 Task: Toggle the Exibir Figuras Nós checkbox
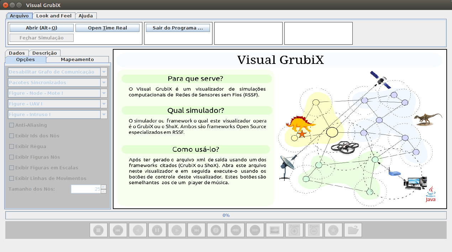tap(35, 157)
